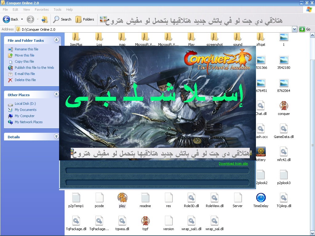Open the Favorites menu

click(42, 10)
